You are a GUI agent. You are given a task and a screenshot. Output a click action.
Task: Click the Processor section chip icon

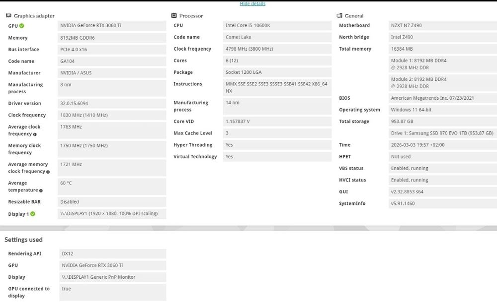[173, 15]
